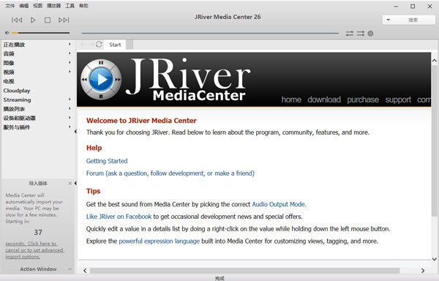Expand the Streaming arrow
This screenshot has height=281, width=439.
70,100
